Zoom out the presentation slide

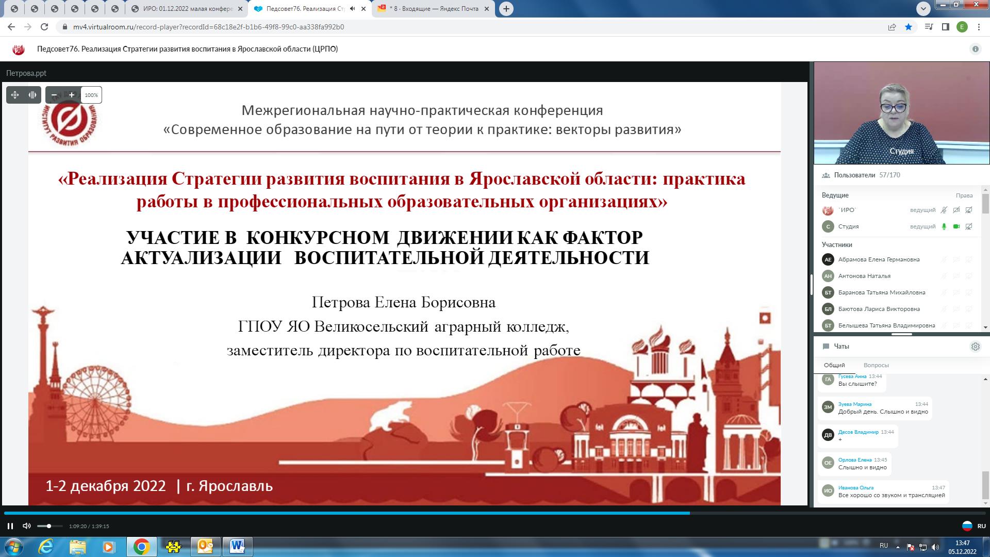pyautogui.click(x=54, y=95)
